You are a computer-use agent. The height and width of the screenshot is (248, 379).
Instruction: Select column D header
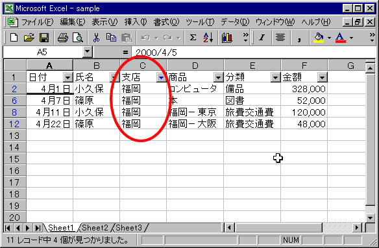[x=195, y=66]
